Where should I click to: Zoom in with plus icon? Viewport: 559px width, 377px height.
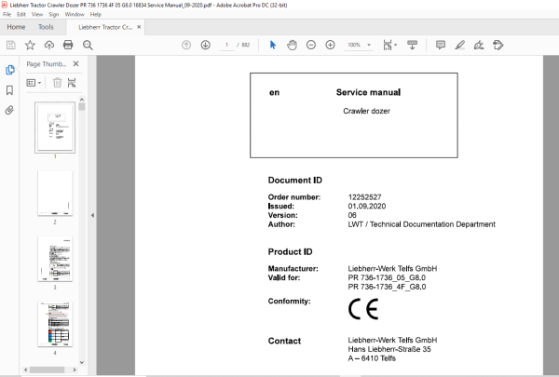[331, 45]
